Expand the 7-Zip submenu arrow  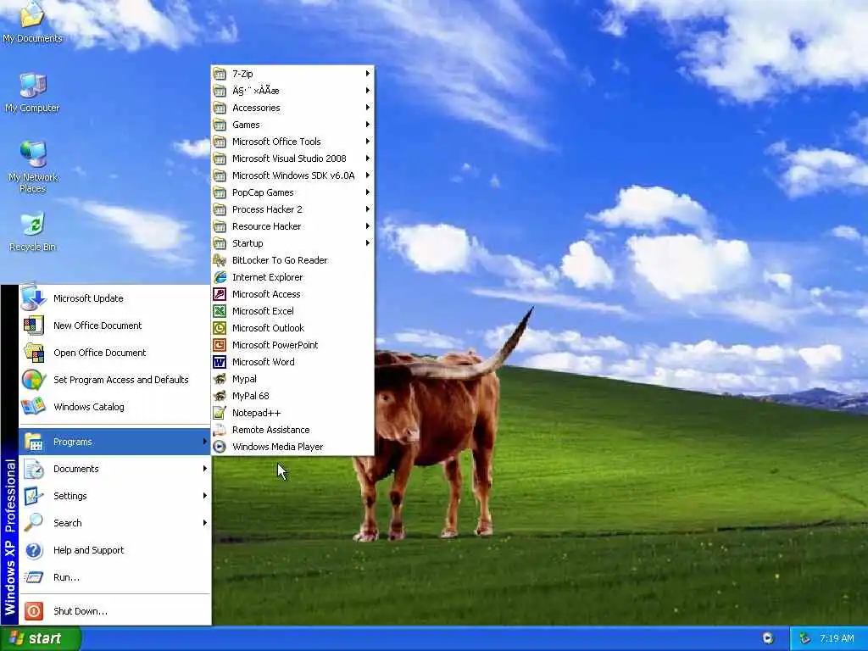click(368, 74)
